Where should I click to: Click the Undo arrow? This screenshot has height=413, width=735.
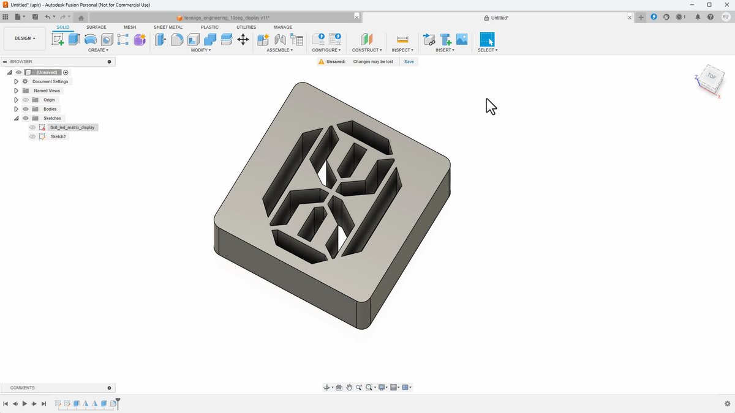click(48, 17)
